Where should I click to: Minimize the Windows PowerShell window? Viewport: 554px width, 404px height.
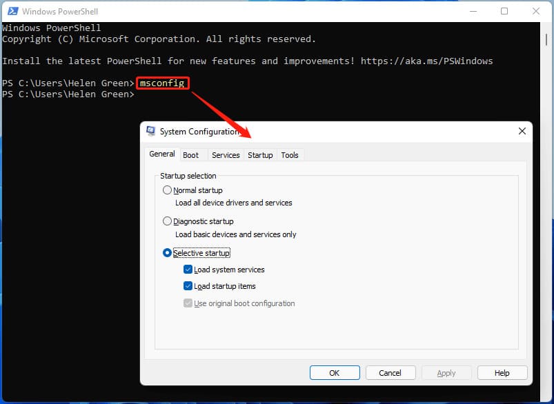coord(473,11)
